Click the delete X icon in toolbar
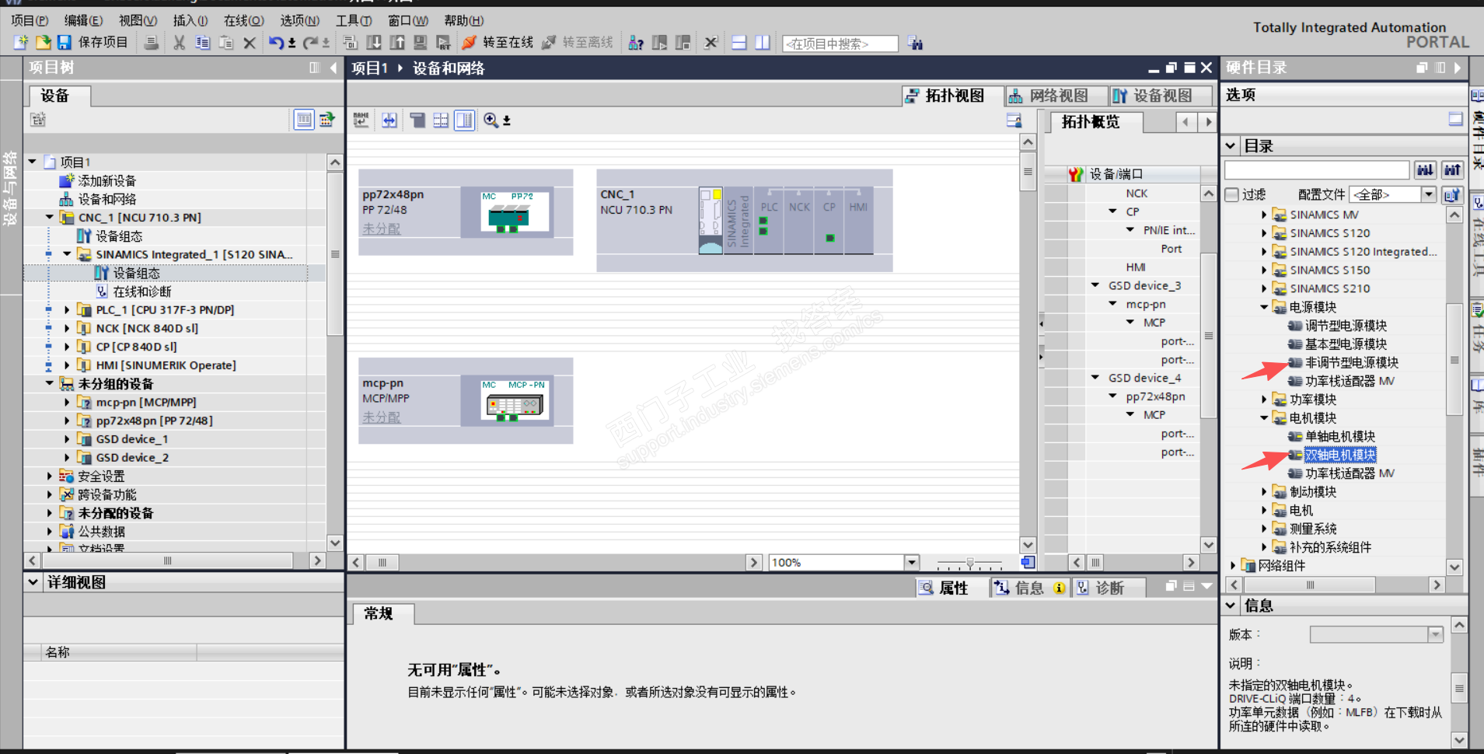The image size is (1484, 754). pyautogui.click(x=250, y=43)
